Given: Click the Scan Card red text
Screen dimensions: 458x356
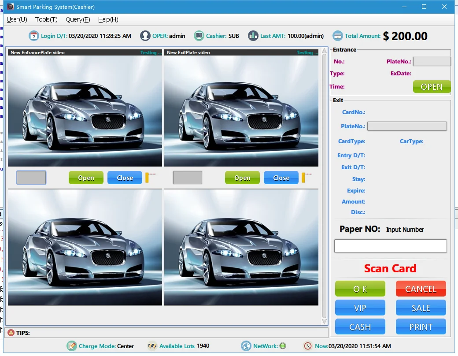Looking at the screenshot, I should (x=390, y=268).
